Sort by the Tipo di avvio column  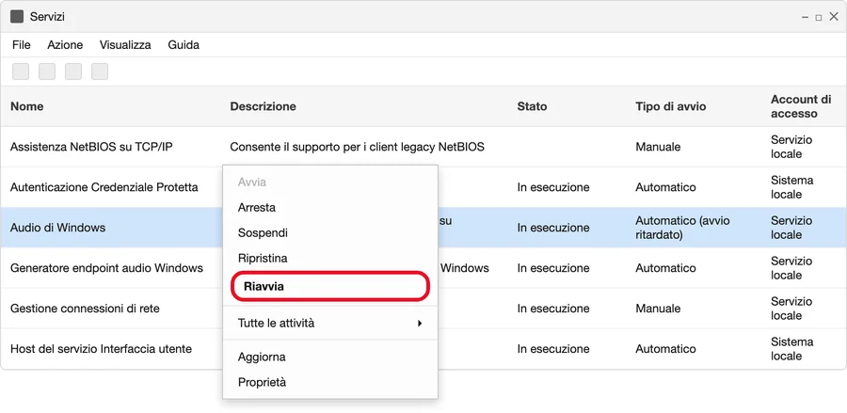670,106
